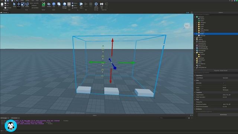Screen dimensions: 238x134
Task: Select ServerScriptService in the Explorer
Action: pyautogui.click(x=203, y=49)
